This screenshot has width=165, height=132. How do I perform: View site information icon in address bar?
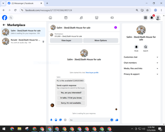pos(22,10)
